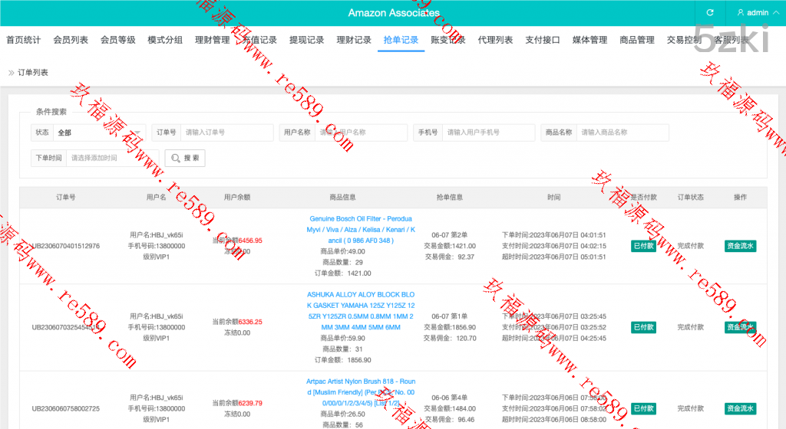The height and width of the screenshot is (429, 786).
Task: Open the 支付接口 menu item
Action: pos(543,40)
